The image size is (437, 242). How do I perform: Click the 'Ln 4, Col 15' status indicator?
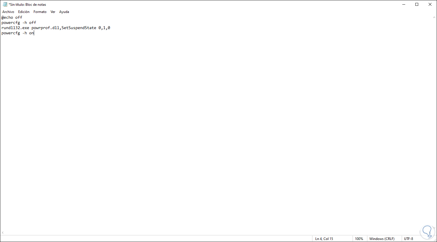pos(324,239)
